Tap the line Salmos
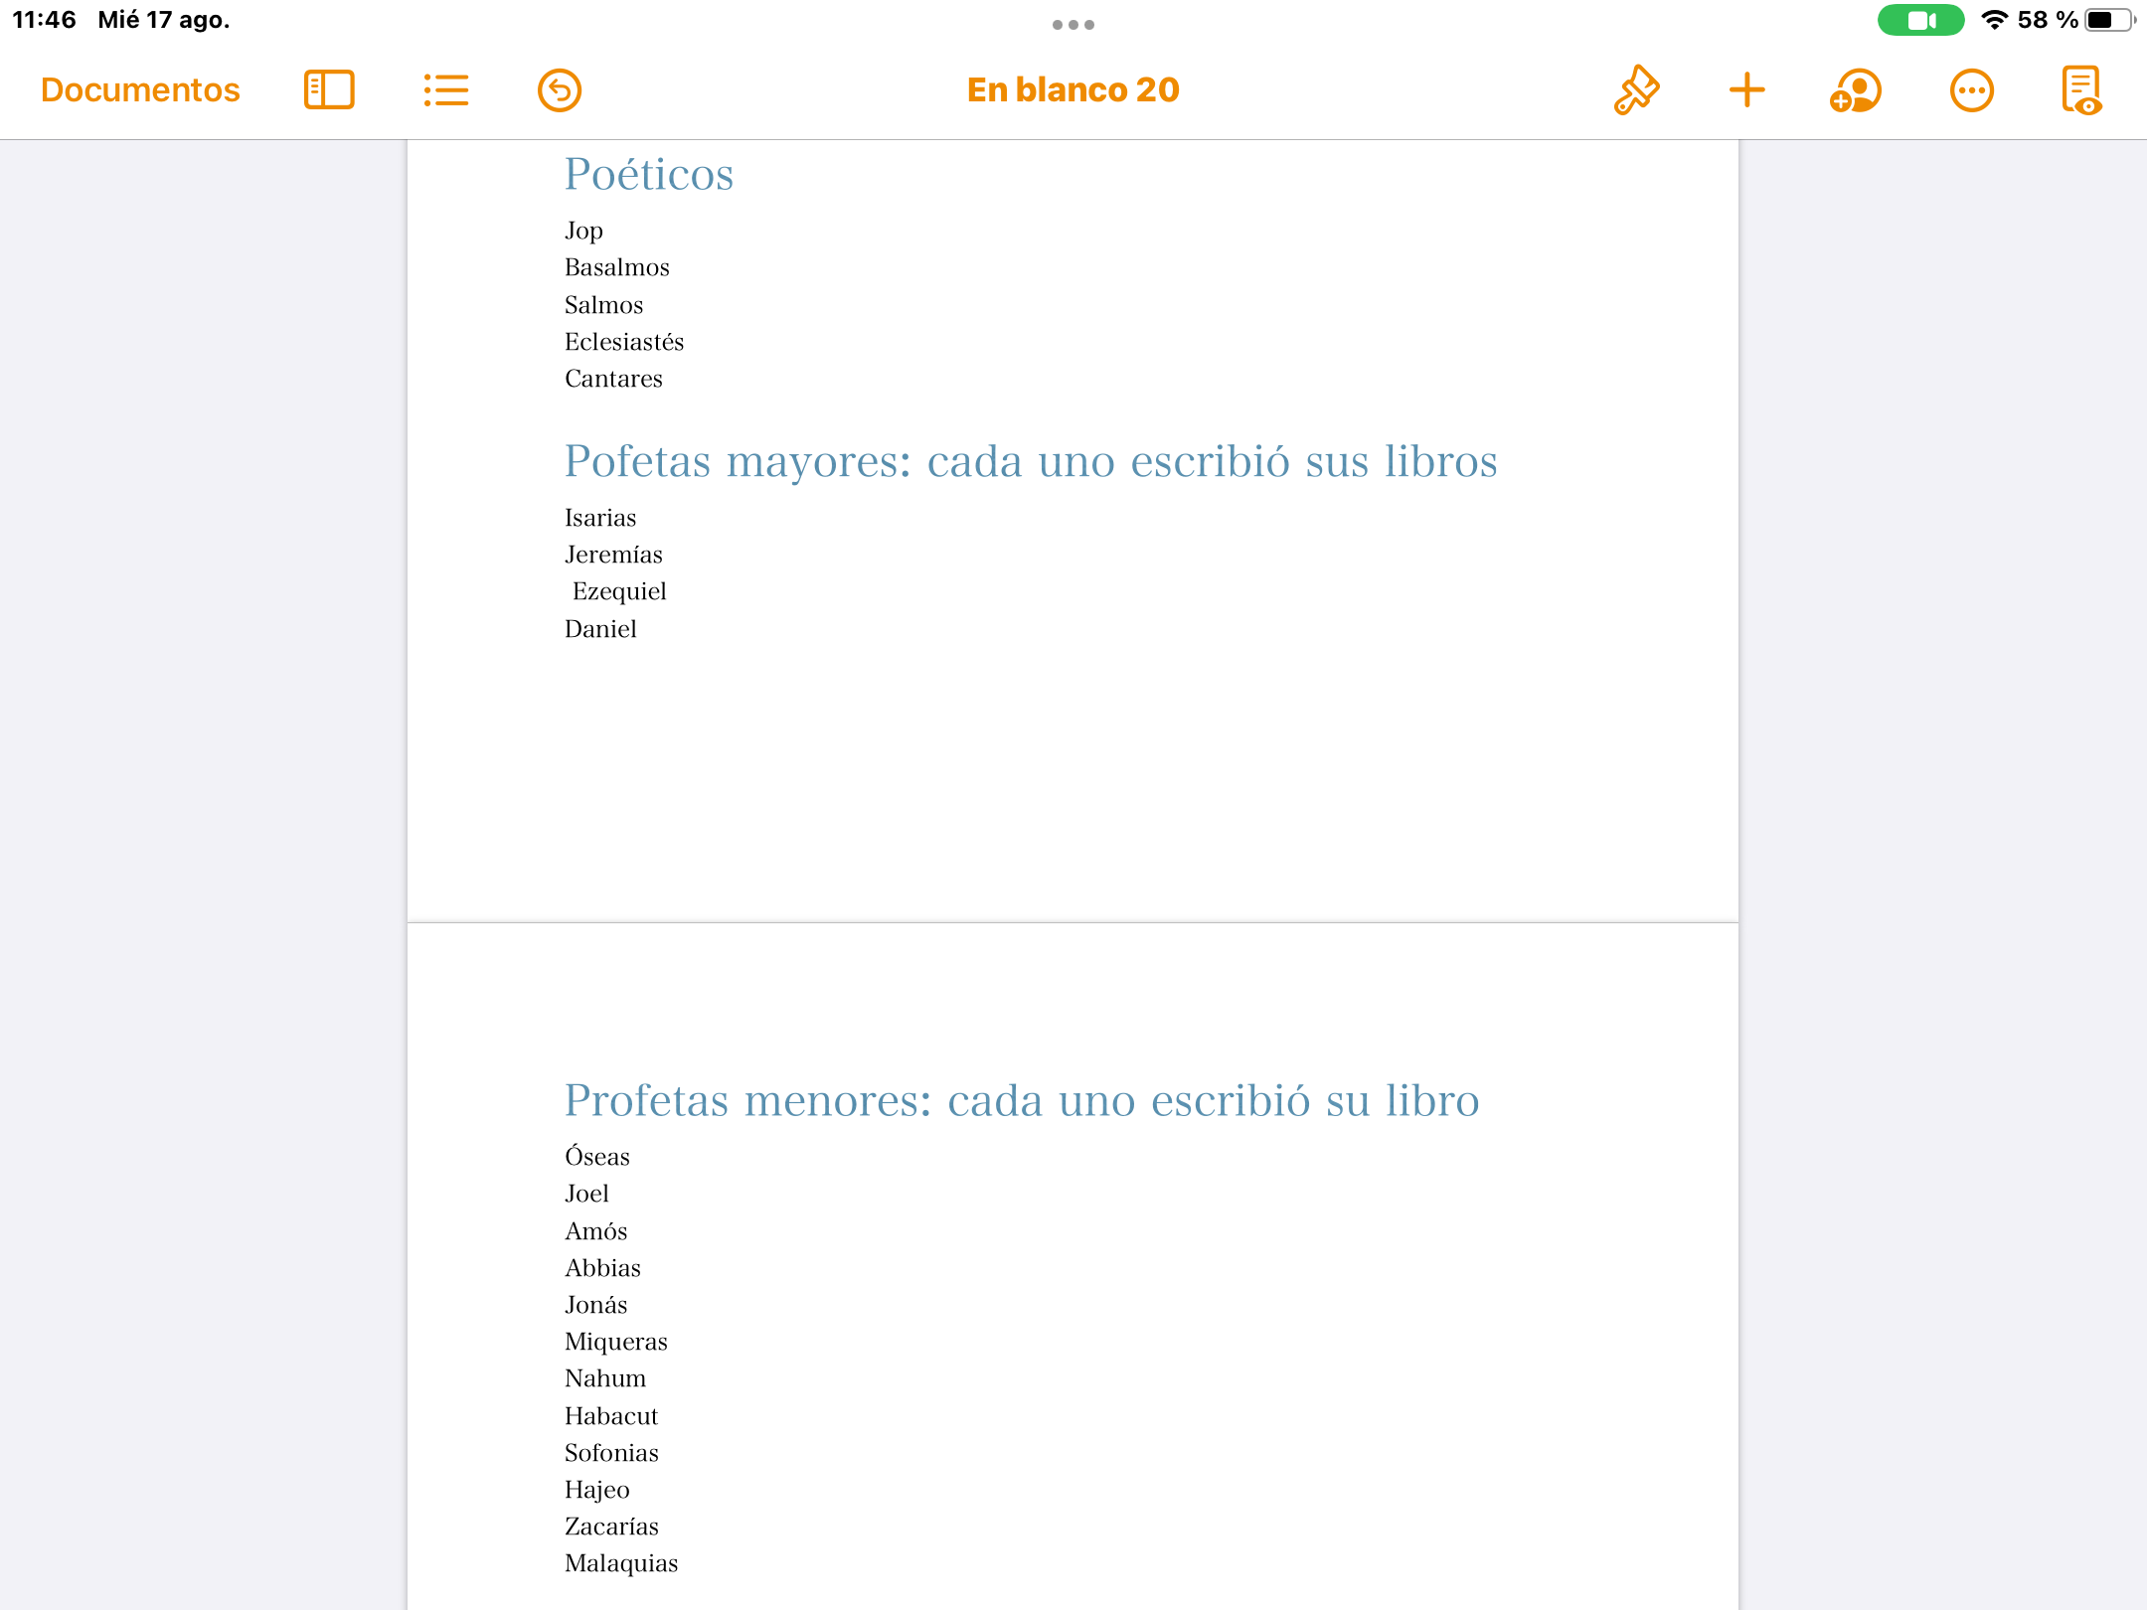This screenshot has width=2147, height=1610. point(604,305)
